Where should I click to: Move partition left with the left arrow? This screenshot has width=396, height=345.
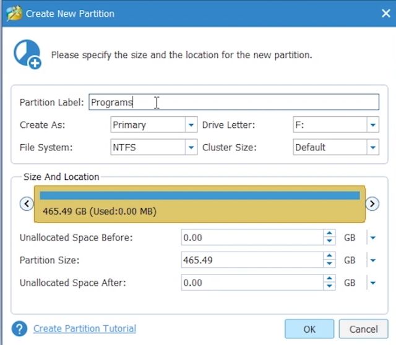point(27,203)
